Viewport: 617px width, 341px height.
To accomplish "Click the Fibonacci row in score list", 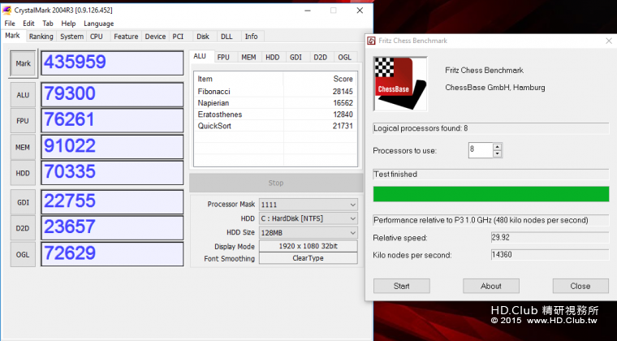I will tap(275, 92).
